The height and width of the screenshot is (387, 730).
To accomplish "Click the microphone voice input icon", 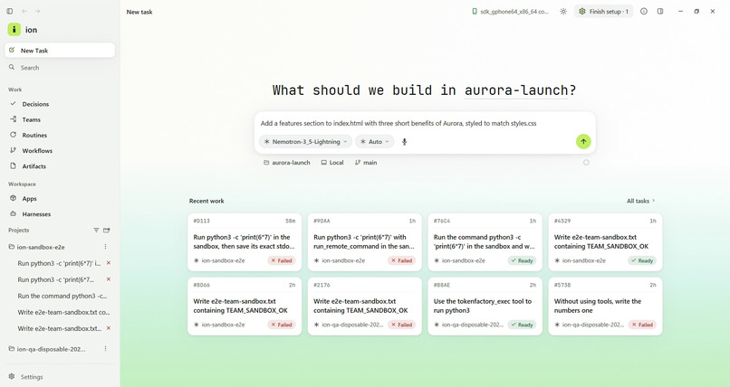I will [404, 142].
